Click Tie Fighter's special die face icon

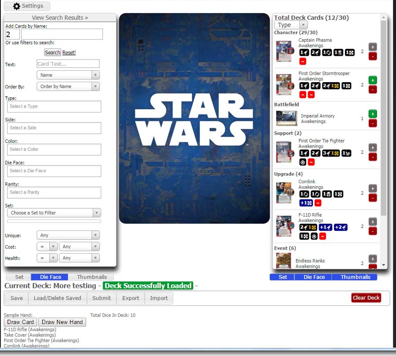click(303, 162)
